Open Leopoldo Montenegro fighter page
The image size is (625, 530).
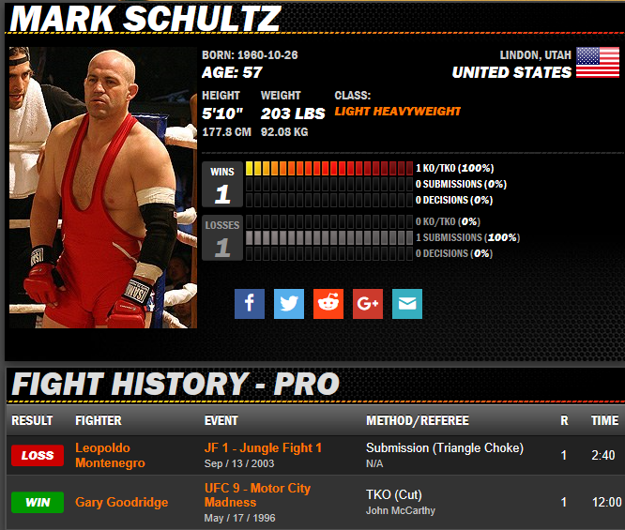pos(110,455)
